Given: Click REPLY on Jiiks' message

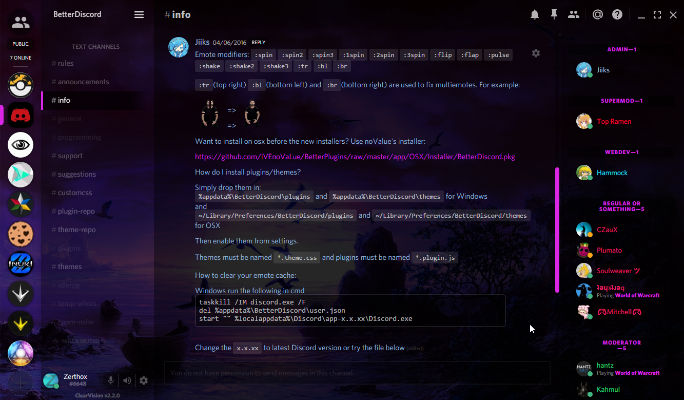Looking at the screenshot, I should pos(258,42).
